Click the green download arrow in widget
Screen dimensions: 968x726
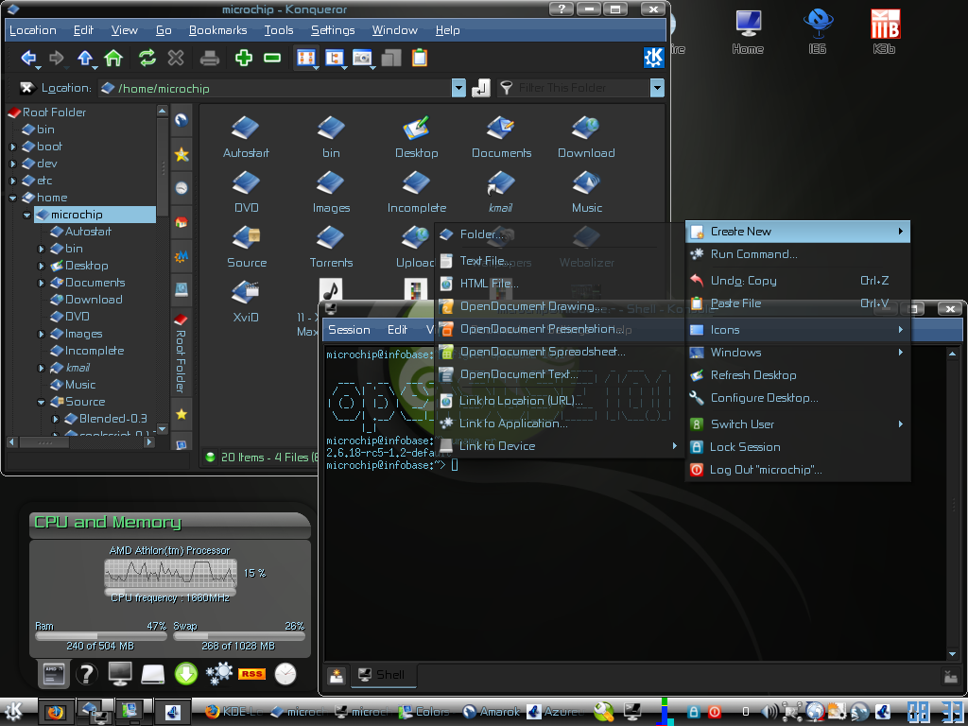186,674
